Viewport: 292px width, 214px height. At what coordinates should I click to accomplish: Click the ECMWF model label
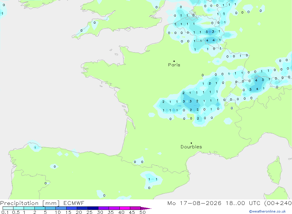tap(74, 203)
